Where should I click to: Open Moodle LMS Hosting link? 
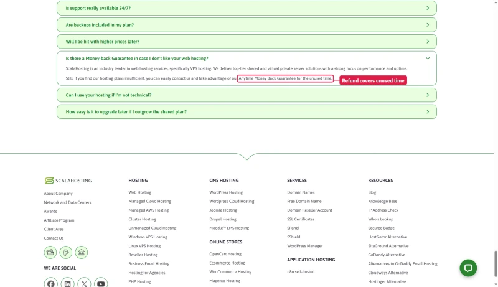[229, 228]
